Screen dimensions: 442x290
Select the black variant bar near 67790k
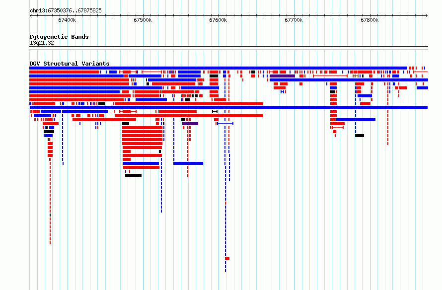[x=360, y=136]
